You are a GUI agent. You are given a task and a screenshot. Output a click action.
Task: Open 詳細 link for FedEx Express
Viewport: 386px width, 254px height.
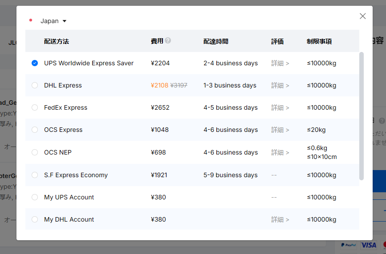coord(280,107)
